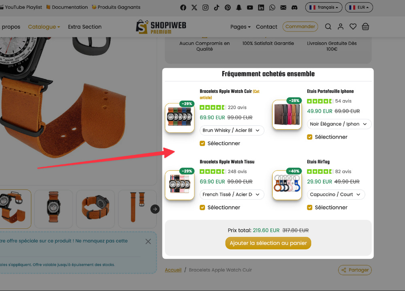405x291 pixels.
Task: Select the angled watch side-view gallery thumbnail
Action: 96,209
